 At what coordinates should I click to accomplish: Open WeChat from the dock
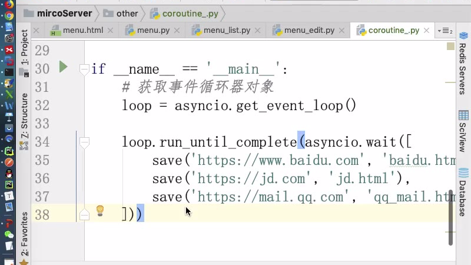(x=9, y=235)
